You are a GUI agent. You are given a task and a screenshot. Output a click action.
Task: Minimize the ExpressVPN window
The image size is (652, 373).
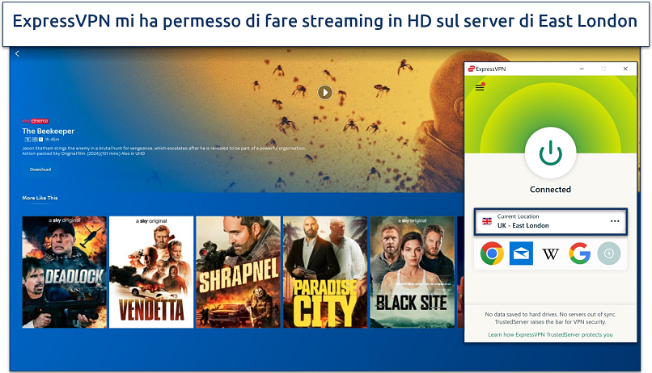click(582, 69)
